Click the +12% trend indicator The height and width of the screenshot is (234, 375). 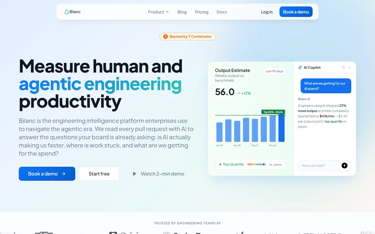pos(244,93)
